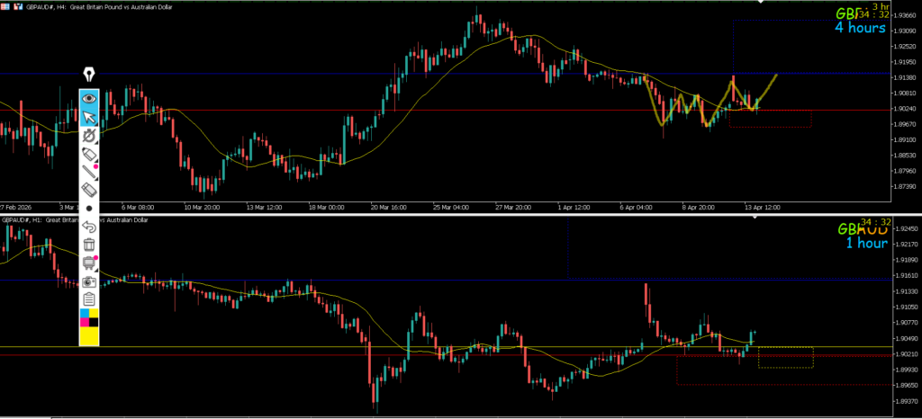Image resolution: width=922 pixels, height=419 pixels.
Task: Take a screenshot with the camera icon
Action: [89, 281]
